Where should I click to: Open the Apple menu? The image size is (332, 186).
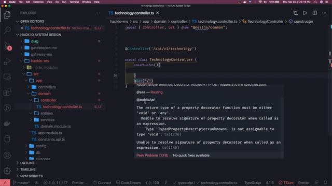[x=5, y=2]
